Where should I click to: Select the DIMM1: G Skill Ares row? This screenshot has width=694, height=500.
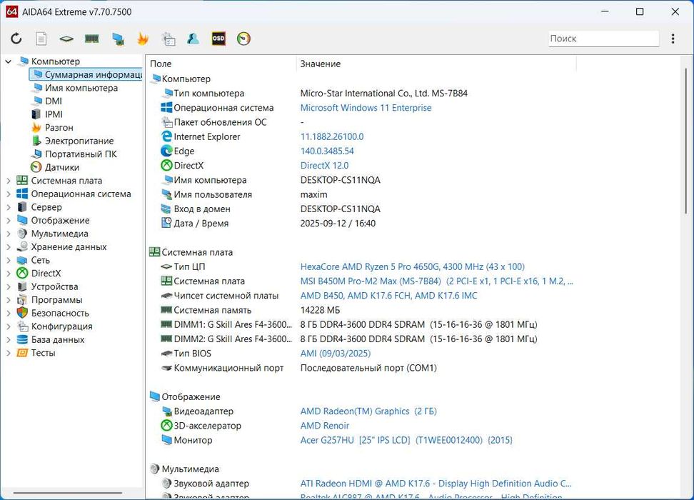(363, 324)
